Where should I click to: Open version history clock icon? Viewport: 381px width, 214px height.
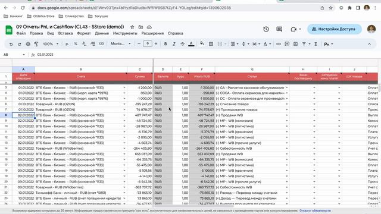(x=266, y=29)
